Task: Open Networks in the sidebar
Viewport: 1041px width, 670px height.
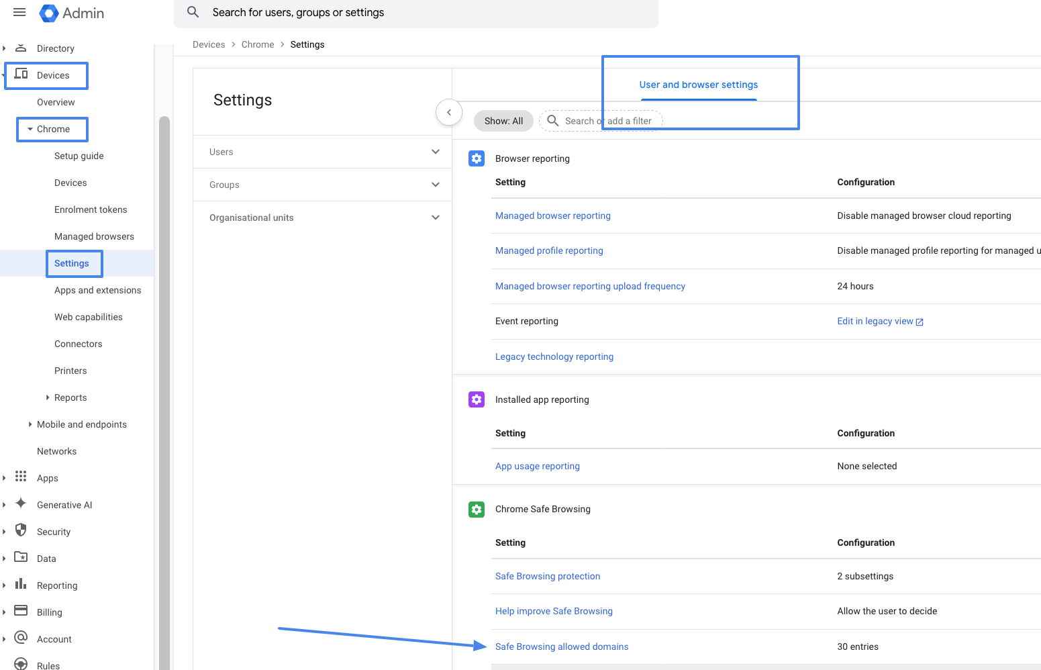Action: tap(56, 451)
